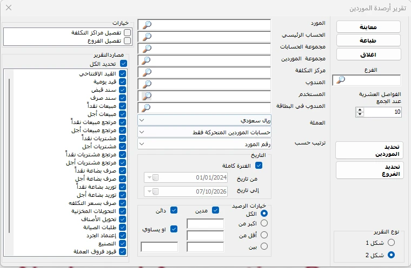Toggle مدين checkbox
This screenshot has width=411, height=268.
coord(215,210)
